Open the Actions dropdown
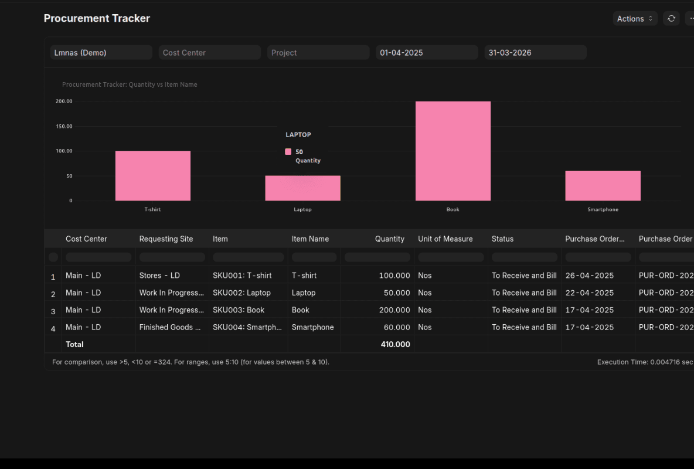694x469 pixels. click(635, 18)
